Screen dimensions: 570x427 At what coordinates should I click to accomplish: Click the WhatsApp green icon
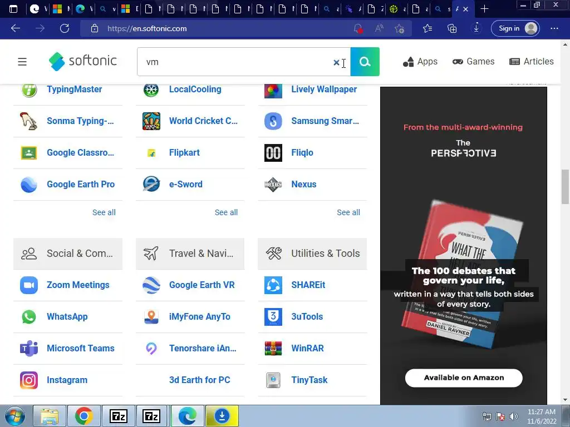coord(29,316)
